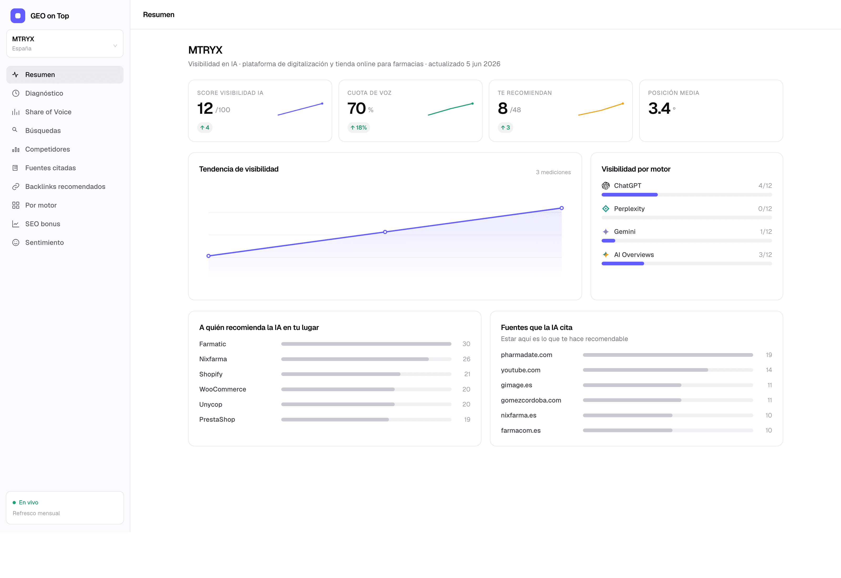
Task: Click the Por motor grid icon
Action: point(16,205)
